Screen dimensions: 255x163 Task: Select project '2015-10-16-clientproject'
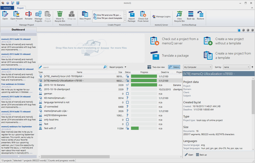pyautogui.click(x=110, y=89)
